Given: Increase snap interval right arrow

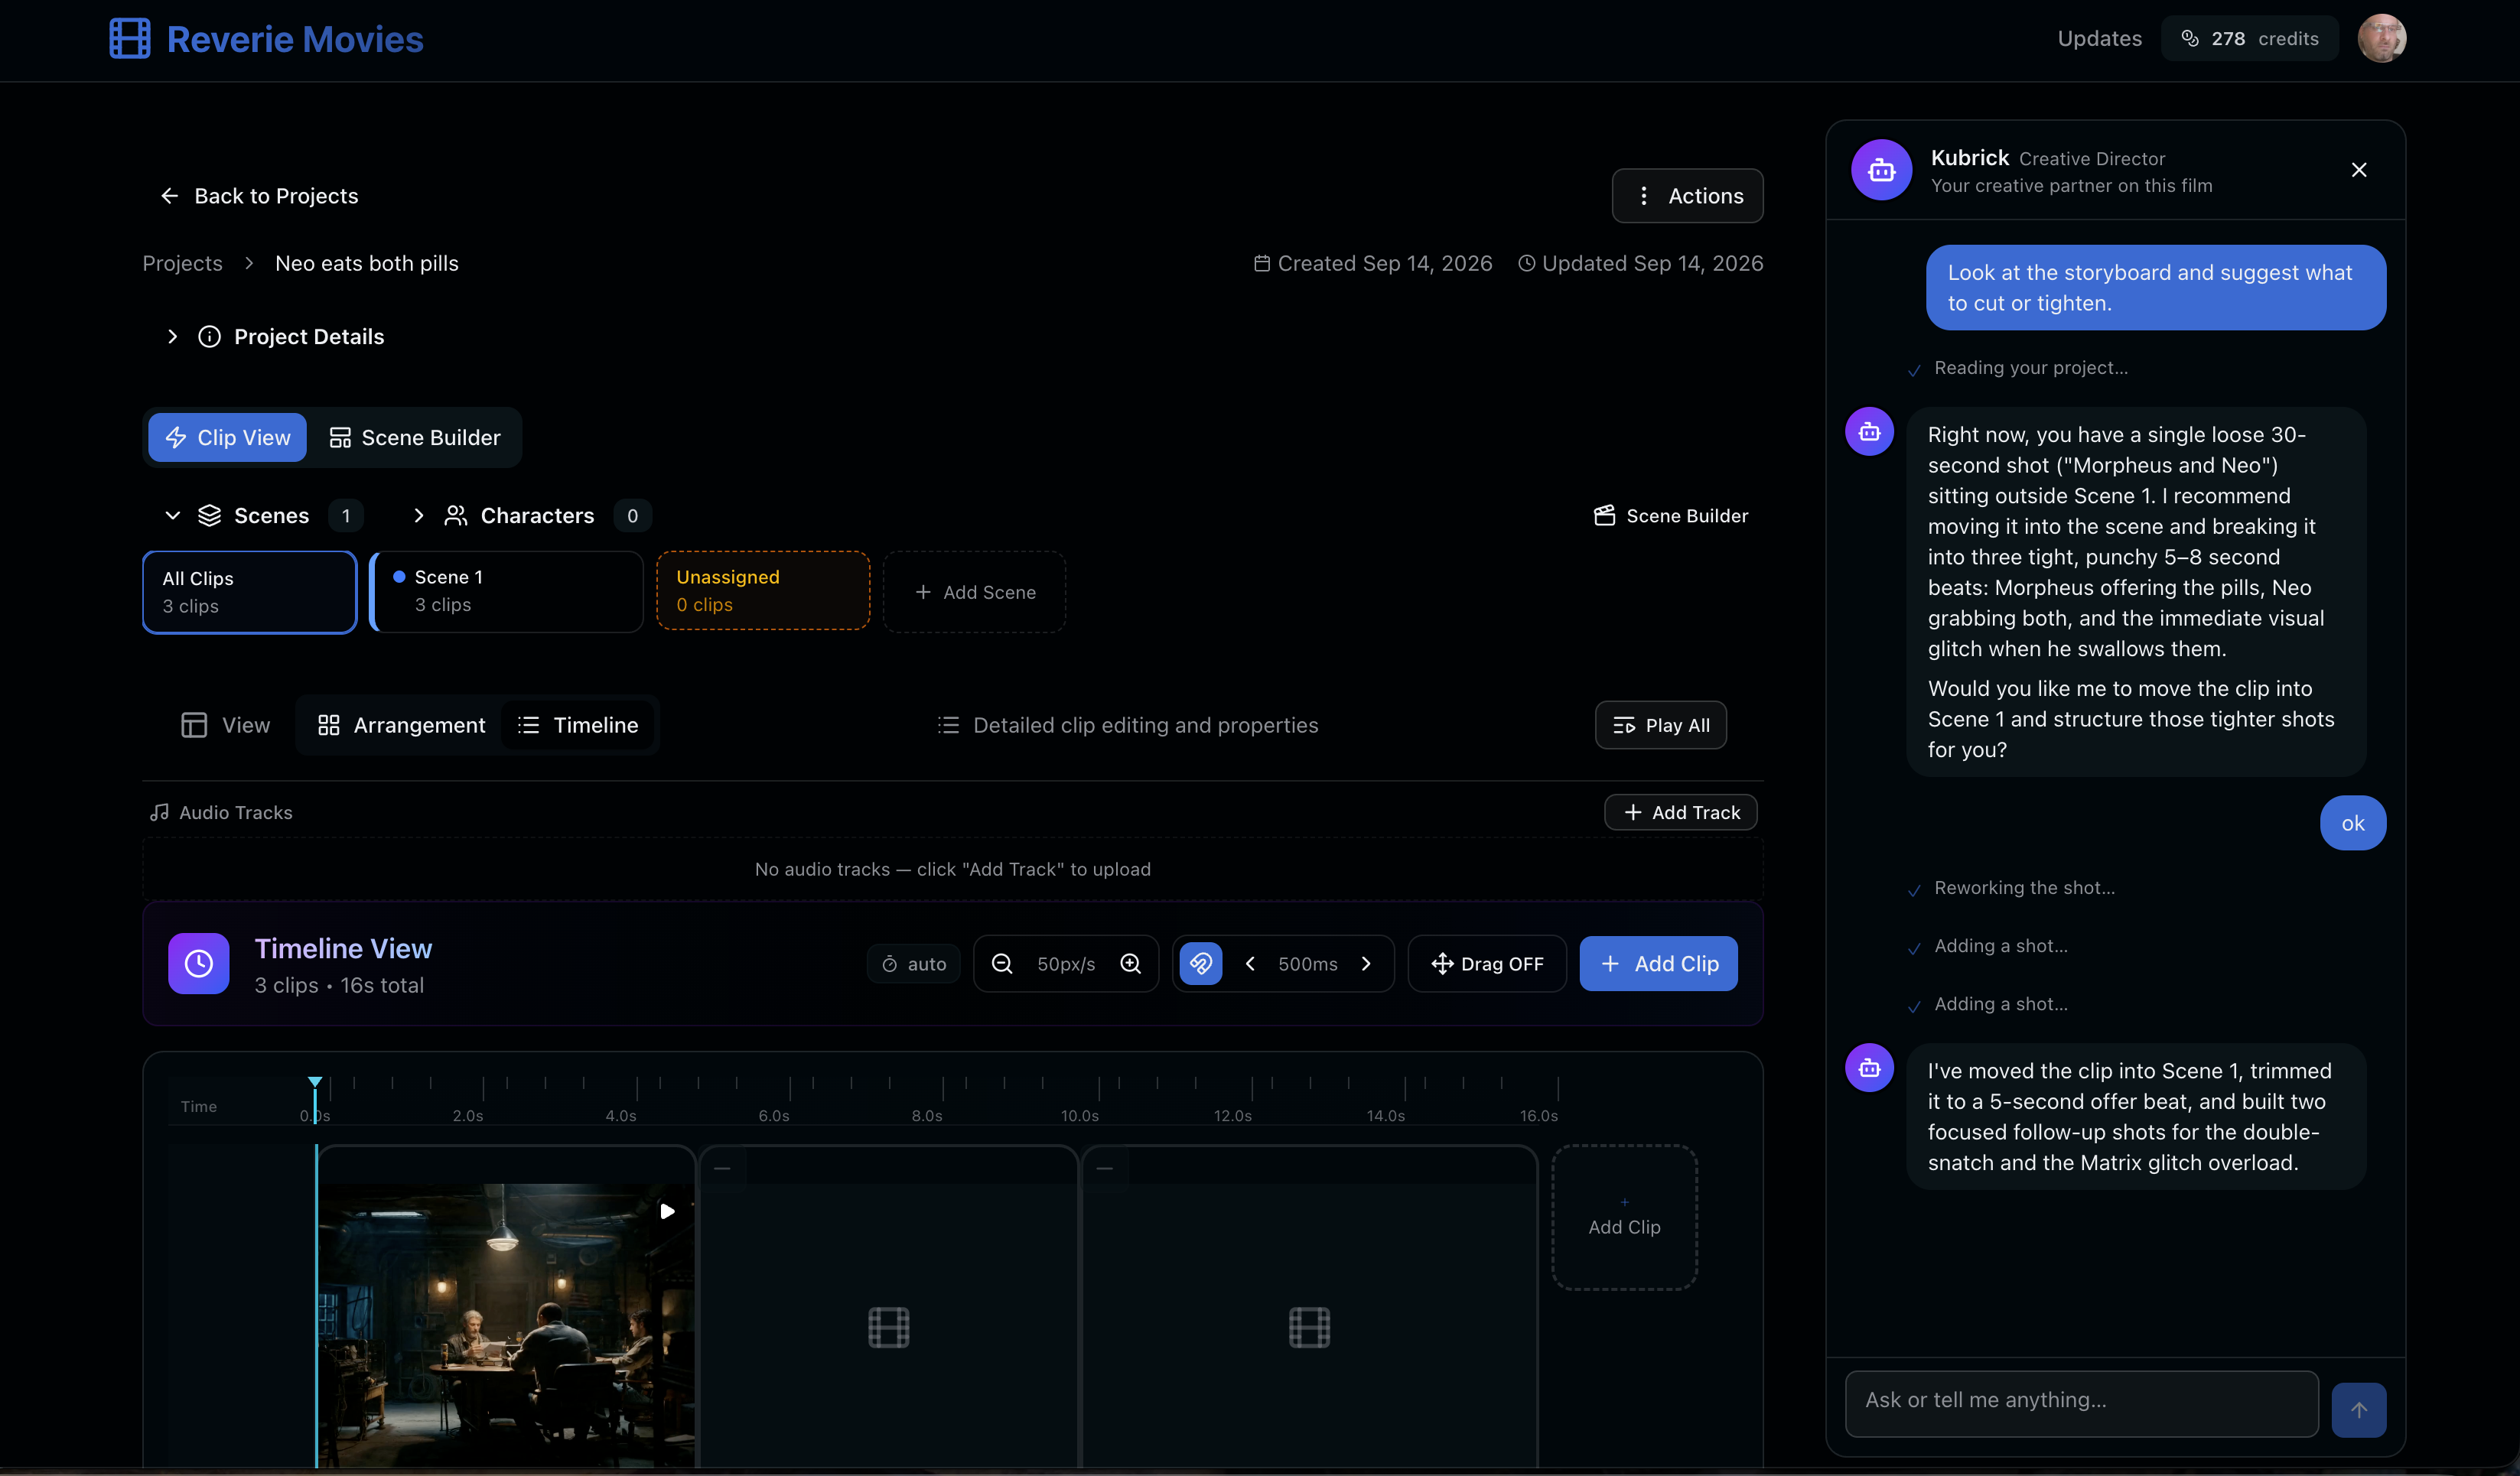Looking at the screenshot, I should [x=1366, y=964].
